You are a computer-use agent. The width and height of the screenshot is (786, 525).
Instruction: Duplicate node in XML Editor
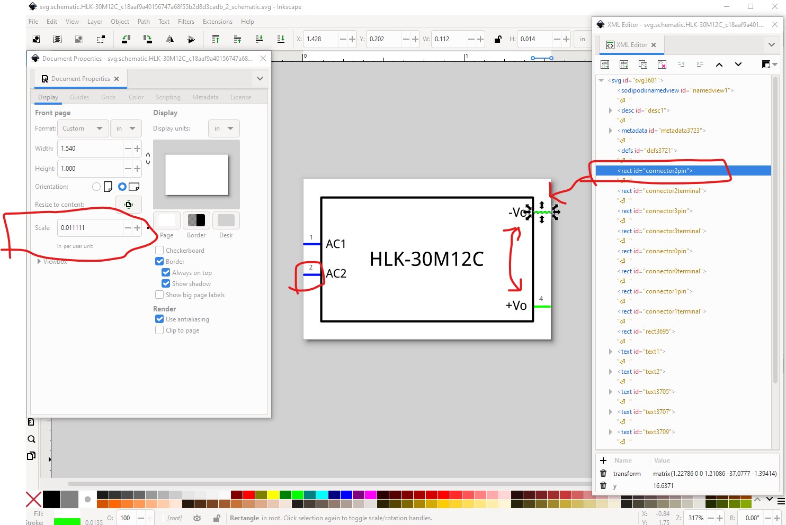coord(643,65)
